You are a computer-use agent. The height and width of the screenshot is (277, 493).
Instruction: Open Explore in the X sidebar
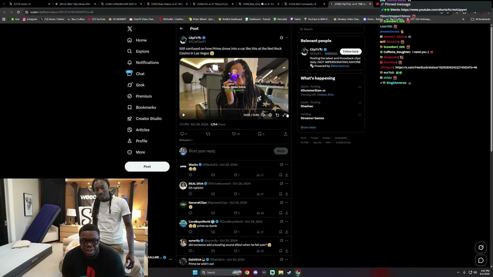point(138,51)
